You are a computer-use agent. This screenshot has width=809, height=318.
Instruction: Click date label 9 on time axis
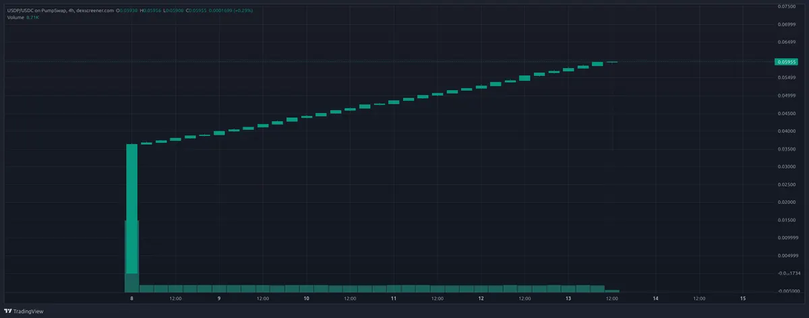click(x=219, y=298)
